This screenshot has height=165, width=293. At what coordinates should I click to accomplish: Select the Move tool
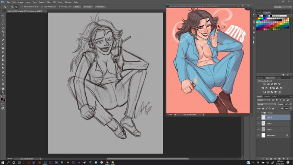point(3,16)
